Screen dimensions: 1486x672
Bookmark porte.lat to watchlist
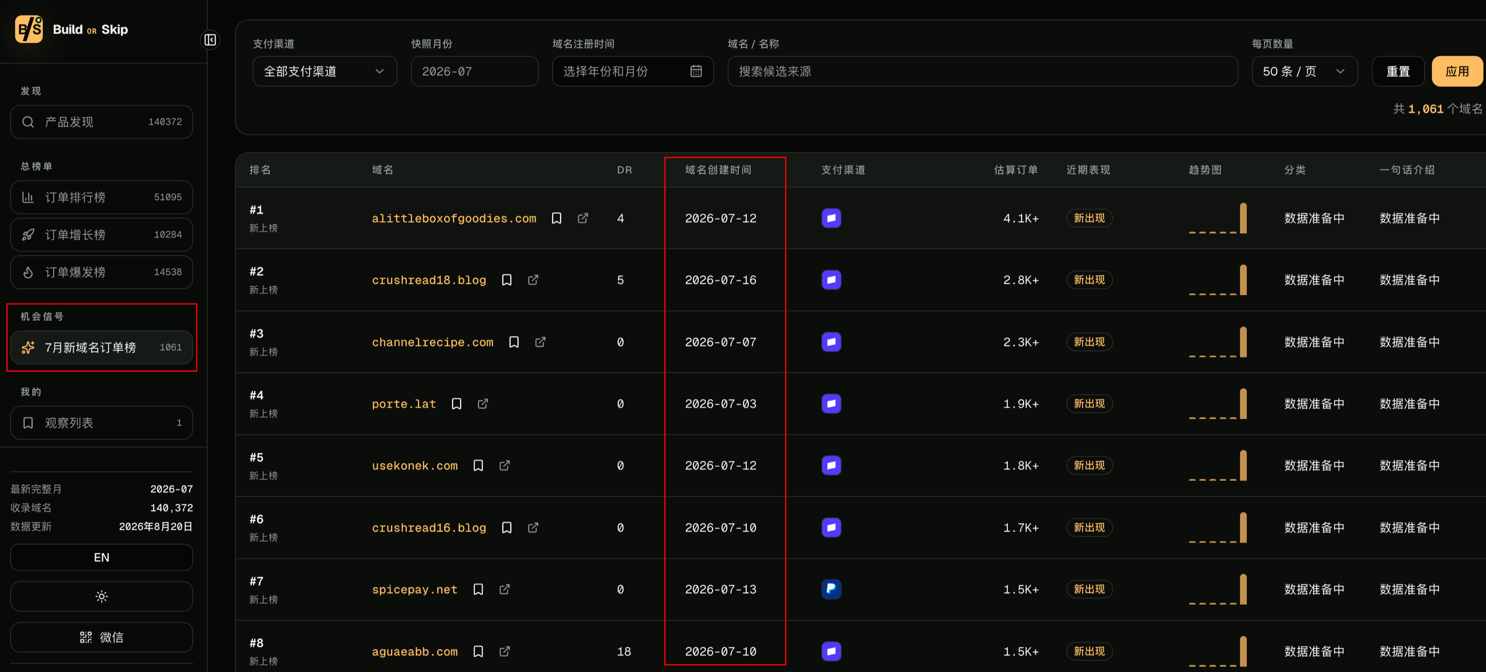tap(456, 404)
